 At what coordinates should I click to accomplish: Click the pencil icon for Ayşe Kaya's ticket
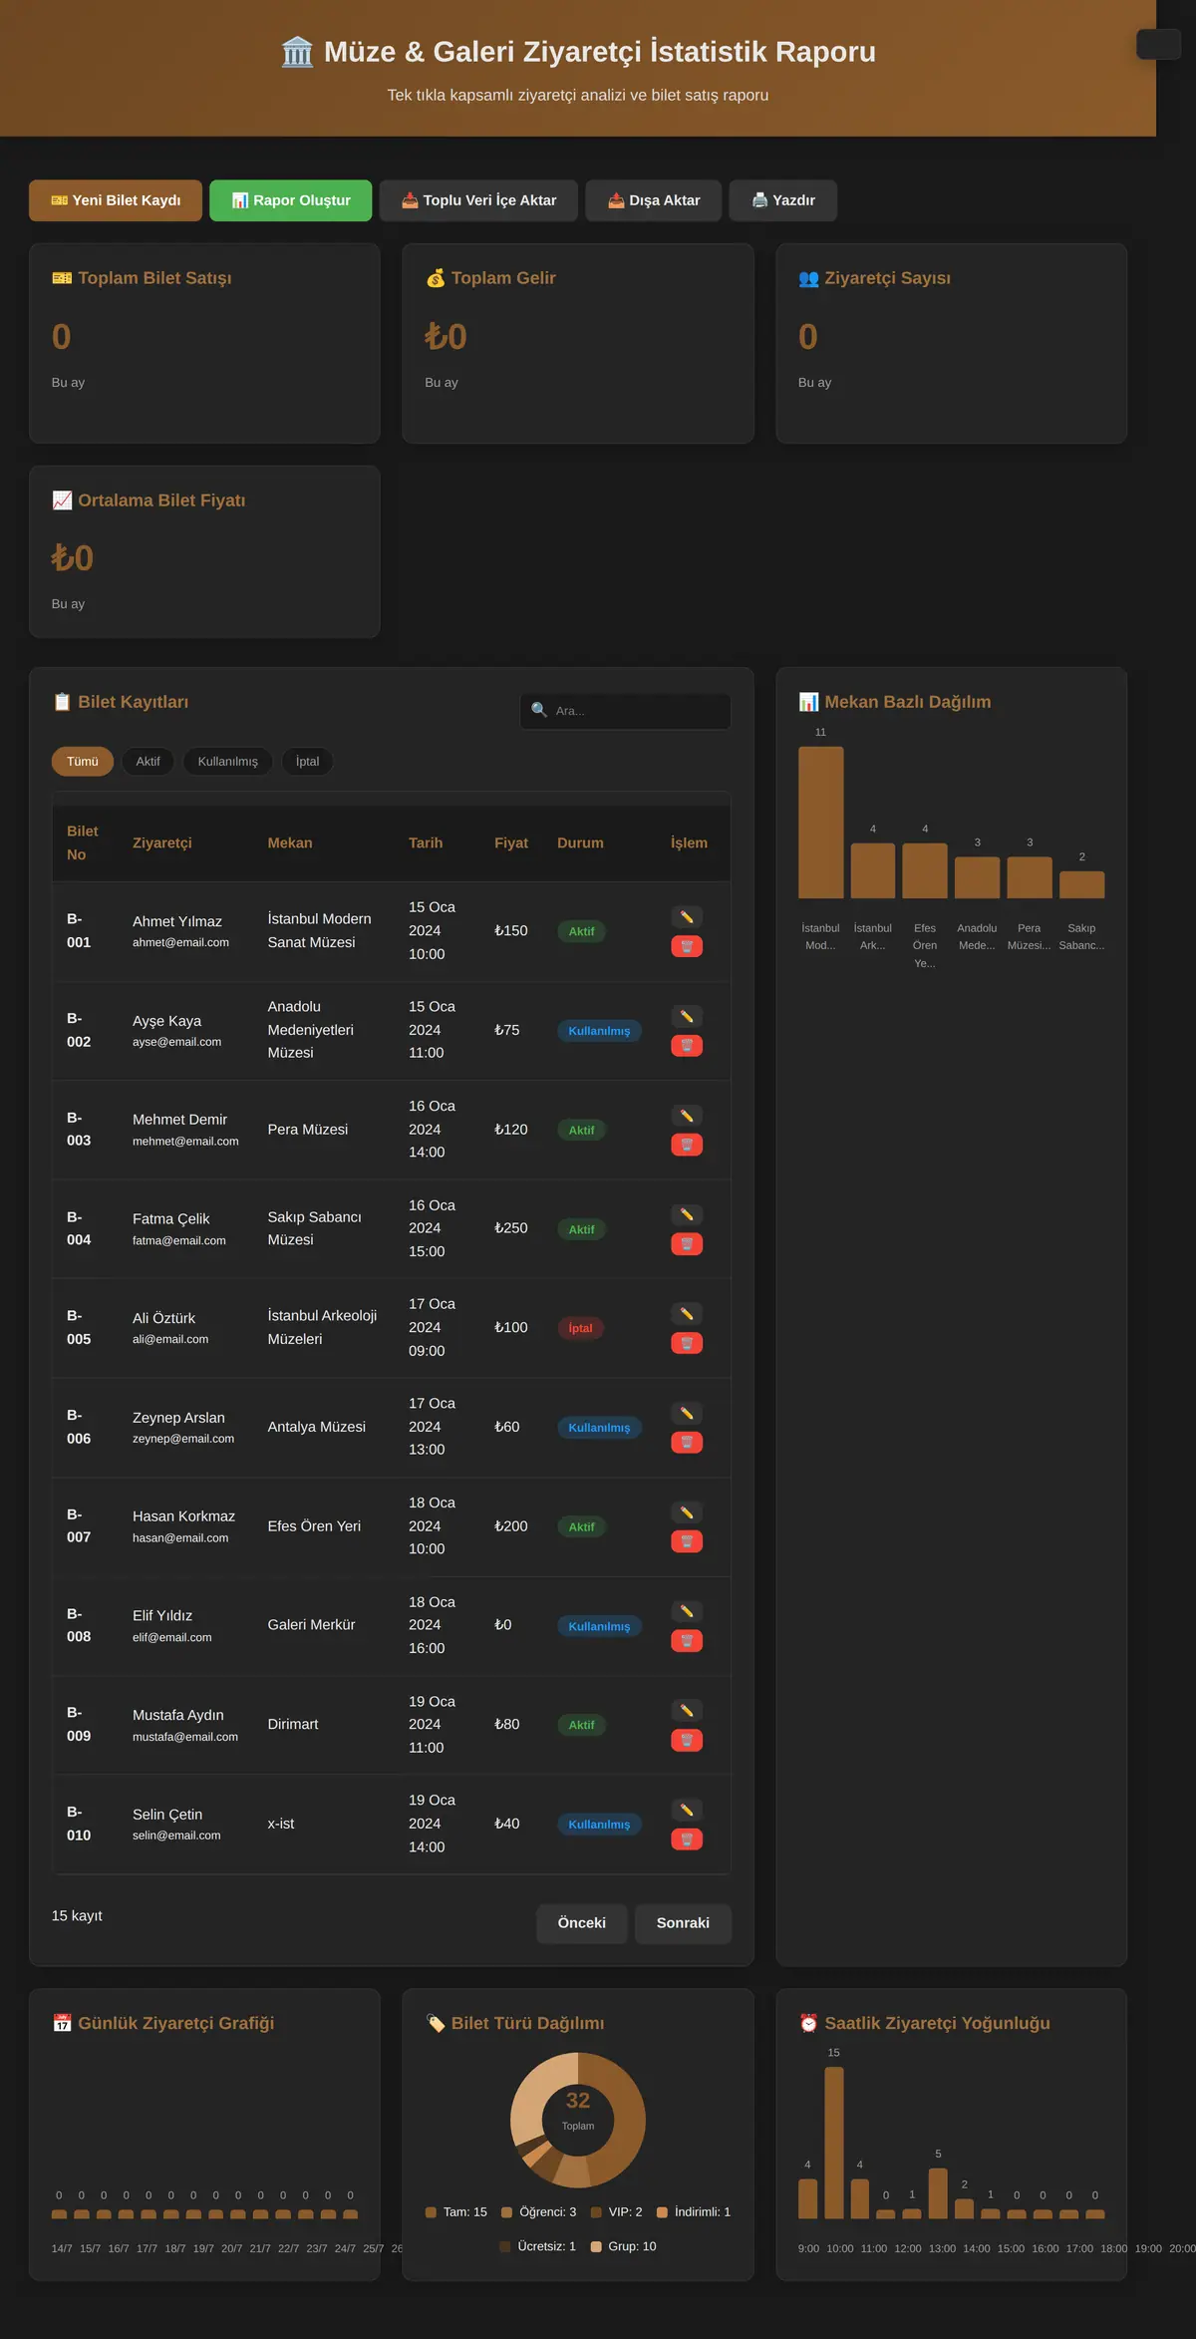coord(687,1016)
